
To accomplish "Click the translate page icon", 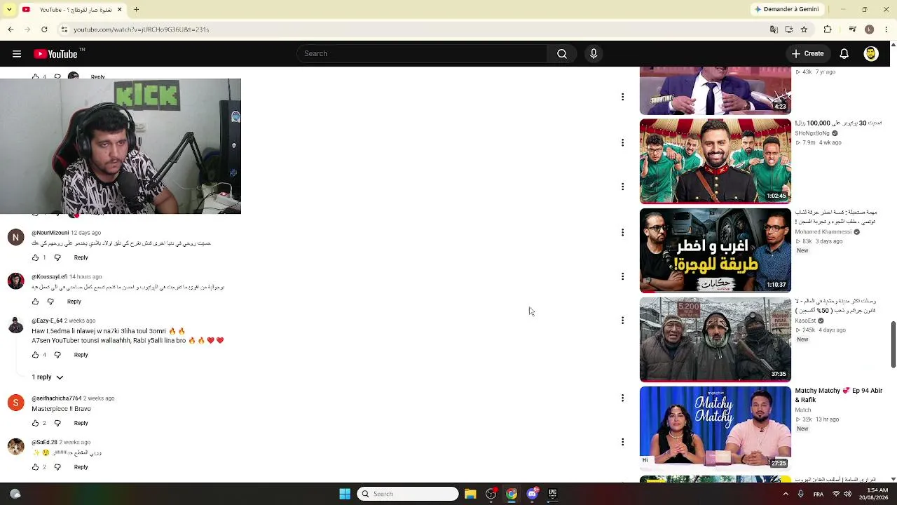I will pyautogui.click(x=774, y=29).
